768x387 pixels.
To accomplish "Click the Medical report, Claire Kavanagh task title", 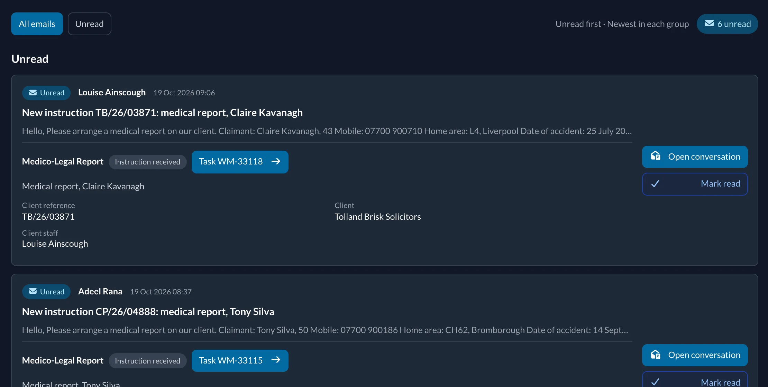I will (83, 186).
